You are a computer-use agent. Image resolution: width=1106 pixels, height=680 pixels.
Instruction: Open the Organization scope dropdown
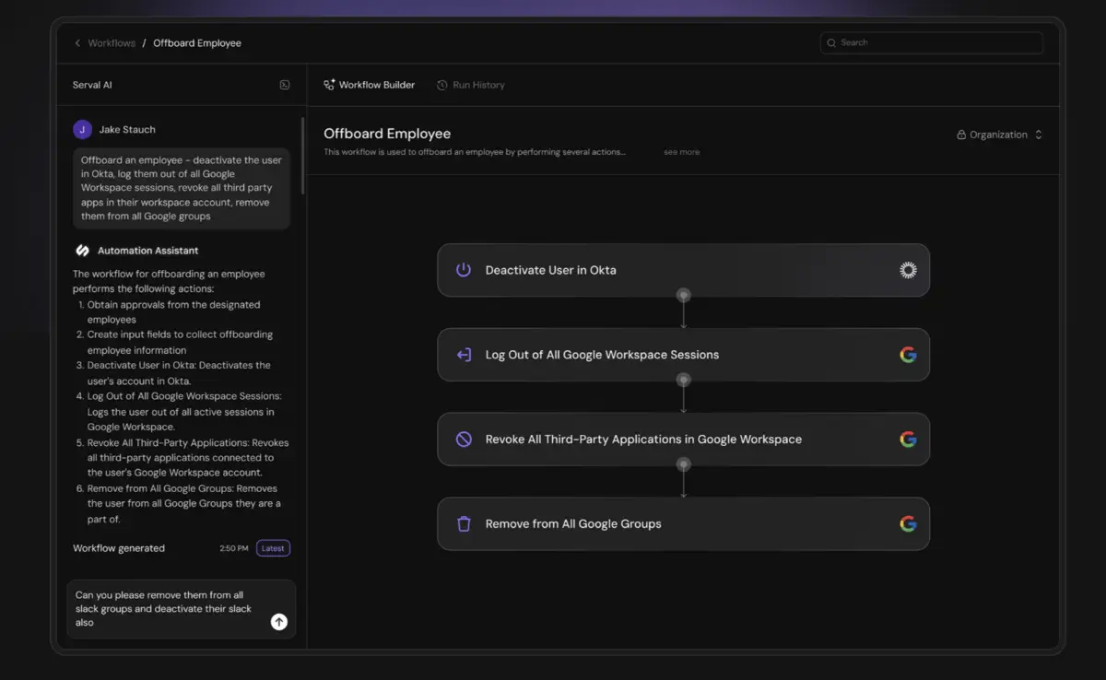(999, 135)
